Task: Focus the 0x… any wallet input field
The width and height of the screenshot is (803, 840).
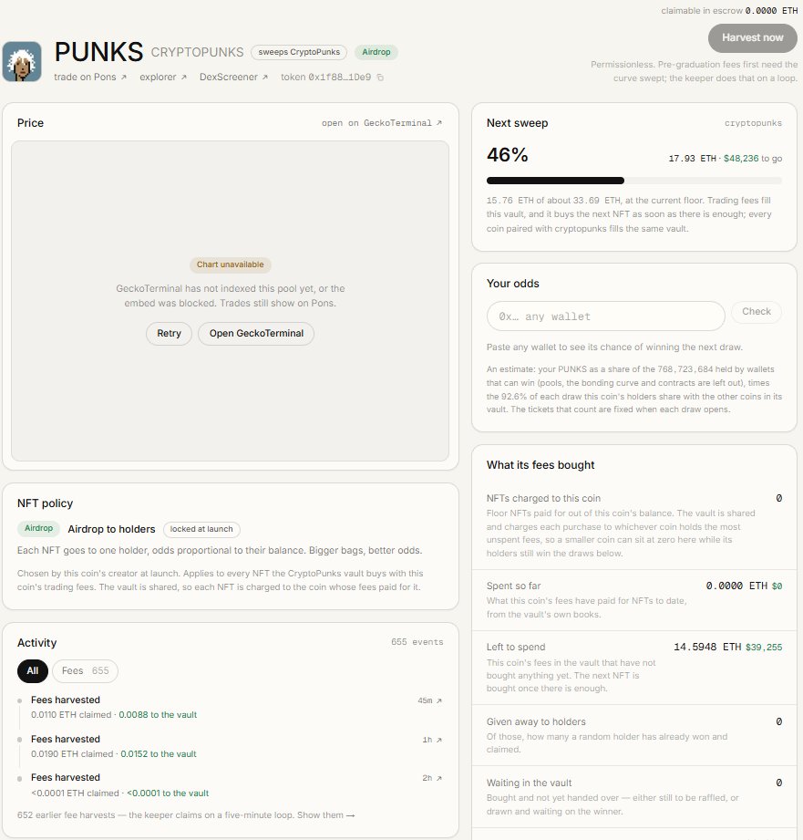Action: click(605, 316)
